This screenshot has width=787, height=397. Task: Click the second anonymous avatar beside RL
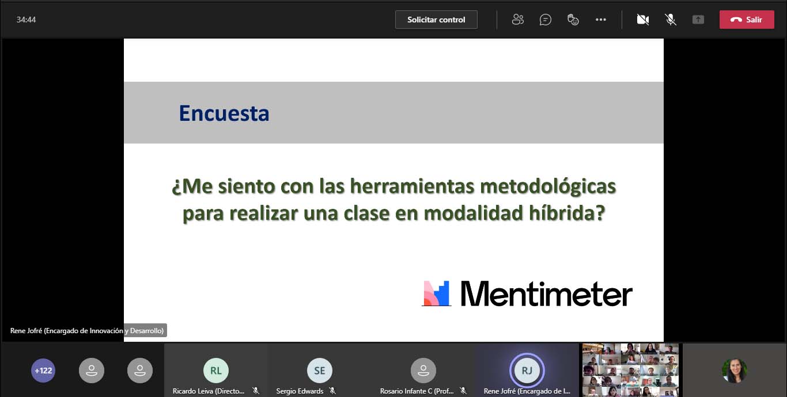click(x=140, y=371)
